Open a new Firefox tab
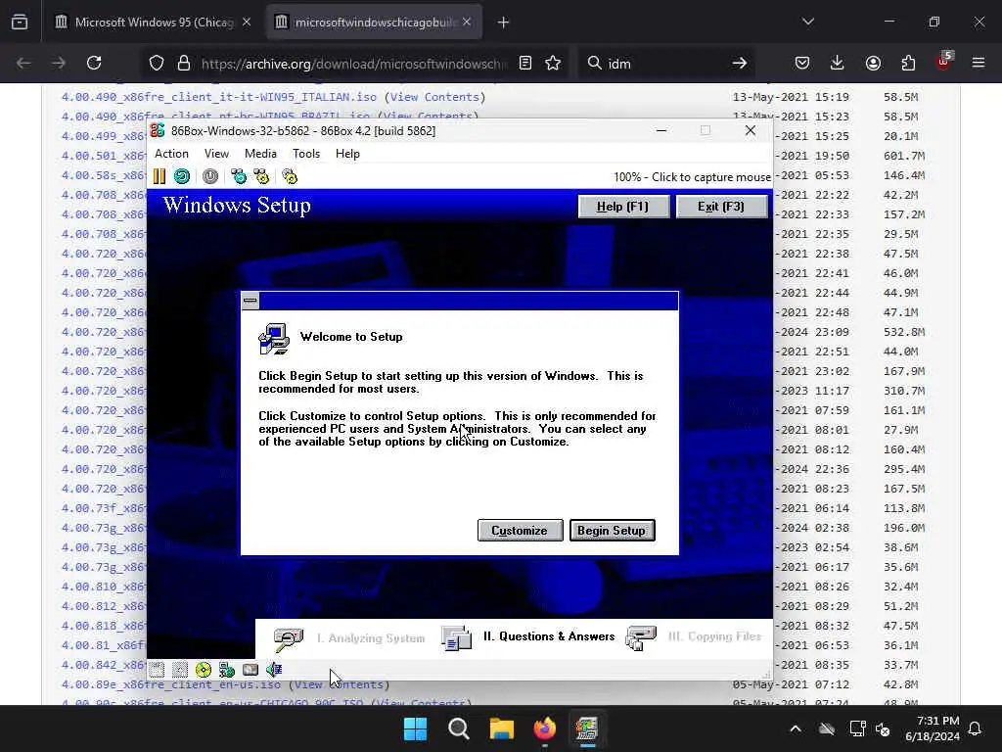Viewport: 1002px width, 752px height. tap(504, 23)
